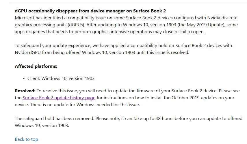Click the bold Resolved label

coord(25,91)
